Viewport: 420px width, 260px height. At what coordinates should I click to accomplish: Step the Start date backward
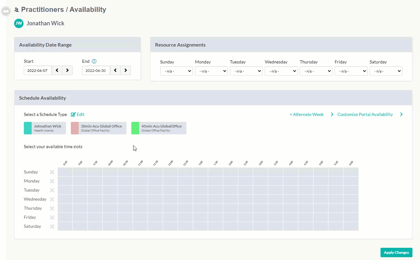click(x=57, y=70)
